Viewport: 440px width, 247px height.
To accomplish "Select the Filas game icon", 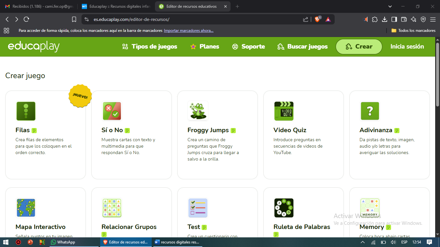I will (26, 111).
